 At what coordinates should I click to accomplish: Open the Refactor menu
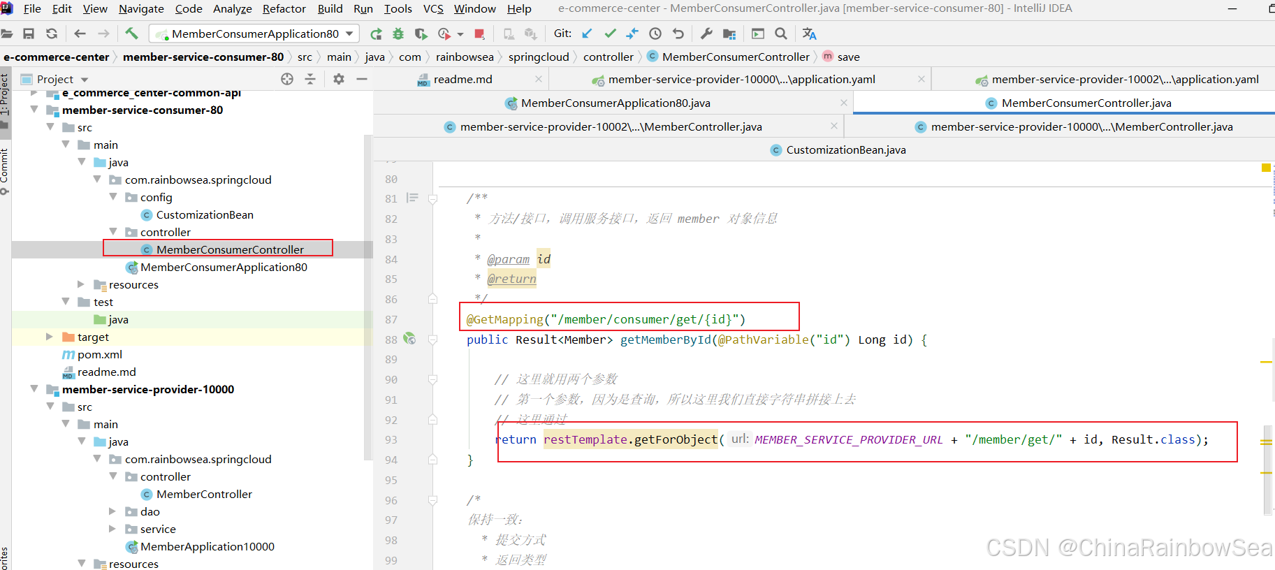284,8
